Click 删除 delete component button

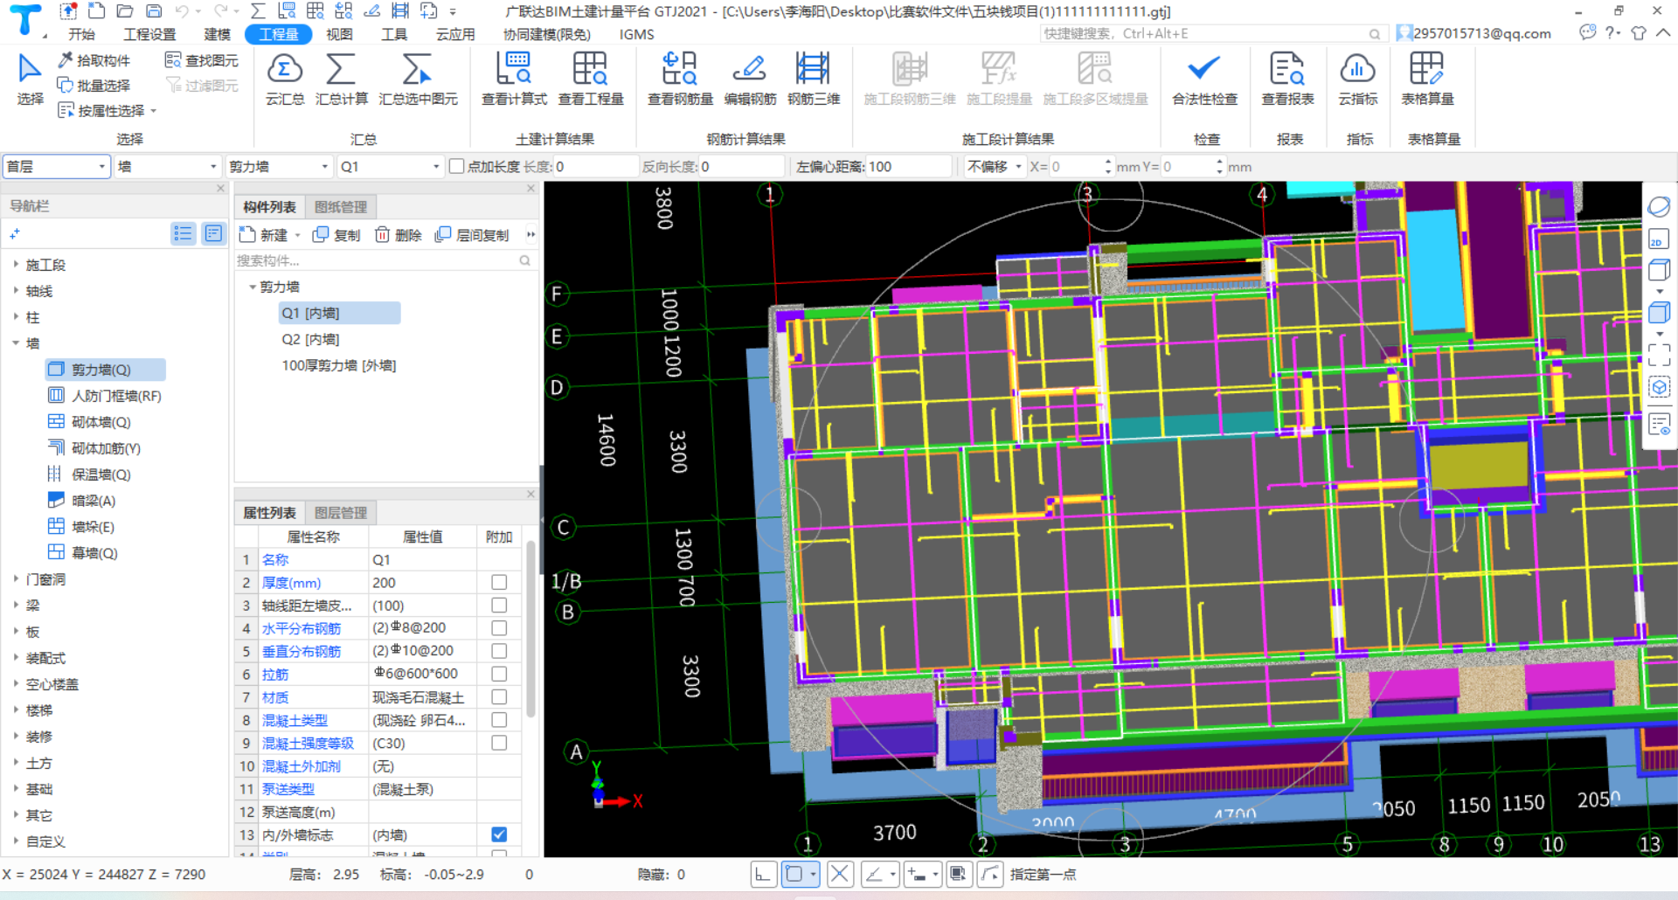399,235
